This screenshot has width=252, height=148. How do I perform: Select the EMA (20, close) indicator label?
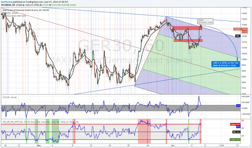pyautogui.click(x=10, y=13)
